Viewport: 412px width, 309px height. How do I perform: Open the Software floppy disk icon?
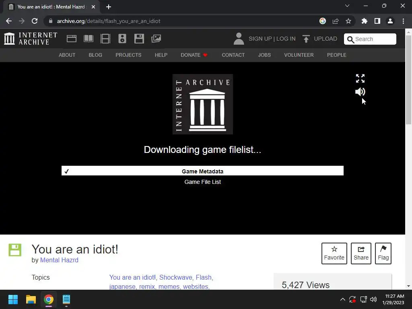139,39
